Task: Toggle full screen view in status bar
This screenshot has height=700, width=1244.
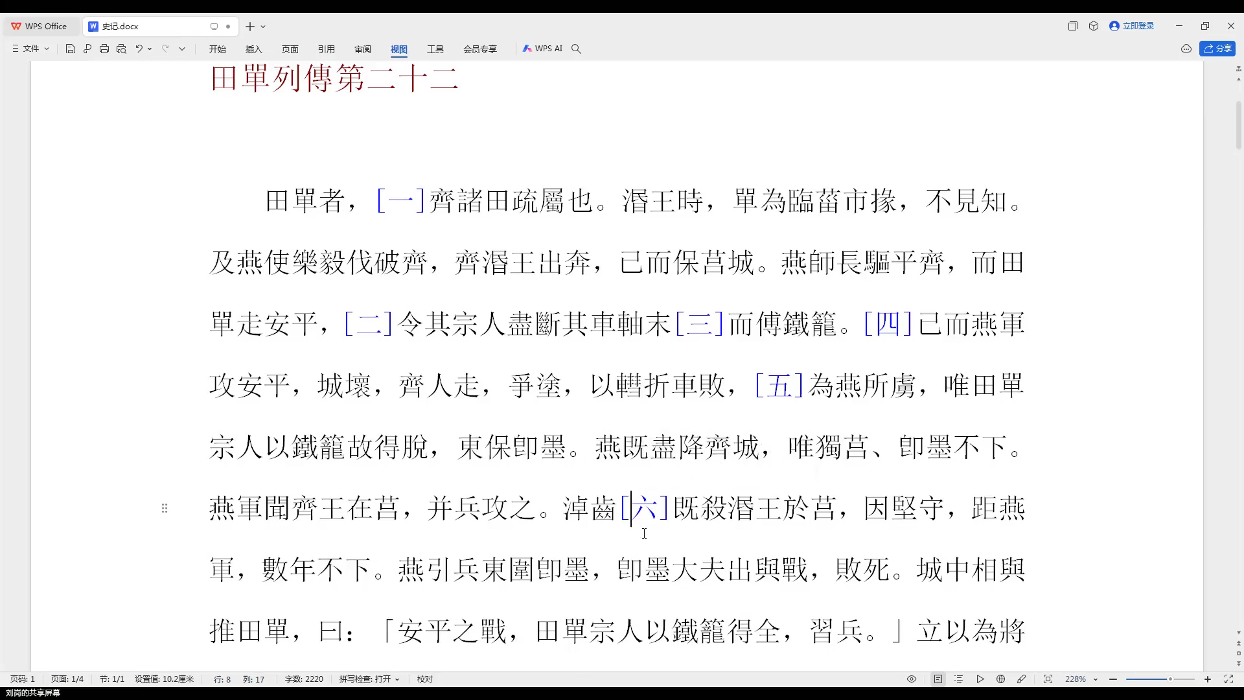Action: tap(1230, 679)
